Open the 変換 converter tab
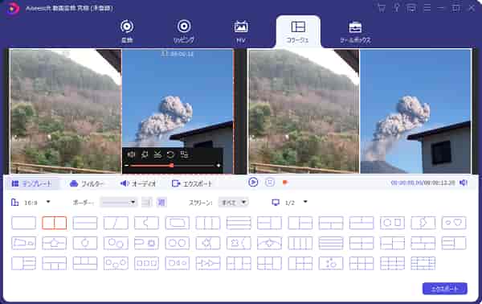 [127, 31]
